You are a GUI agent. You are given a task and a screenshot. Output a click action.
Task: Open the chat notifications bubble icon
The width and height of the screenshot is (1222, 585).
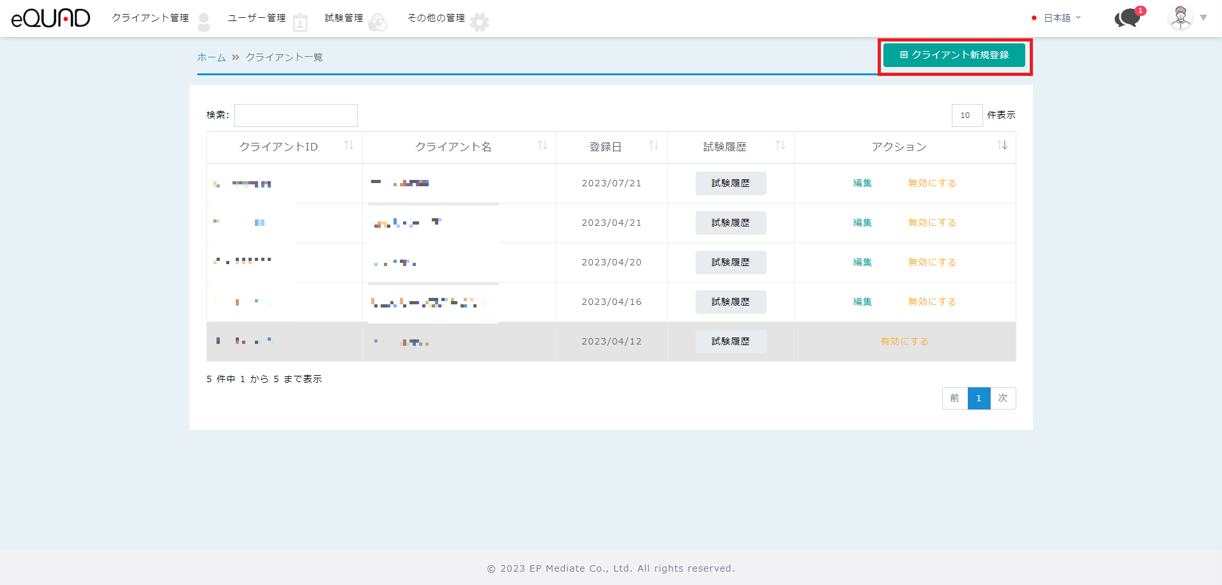1127,18
